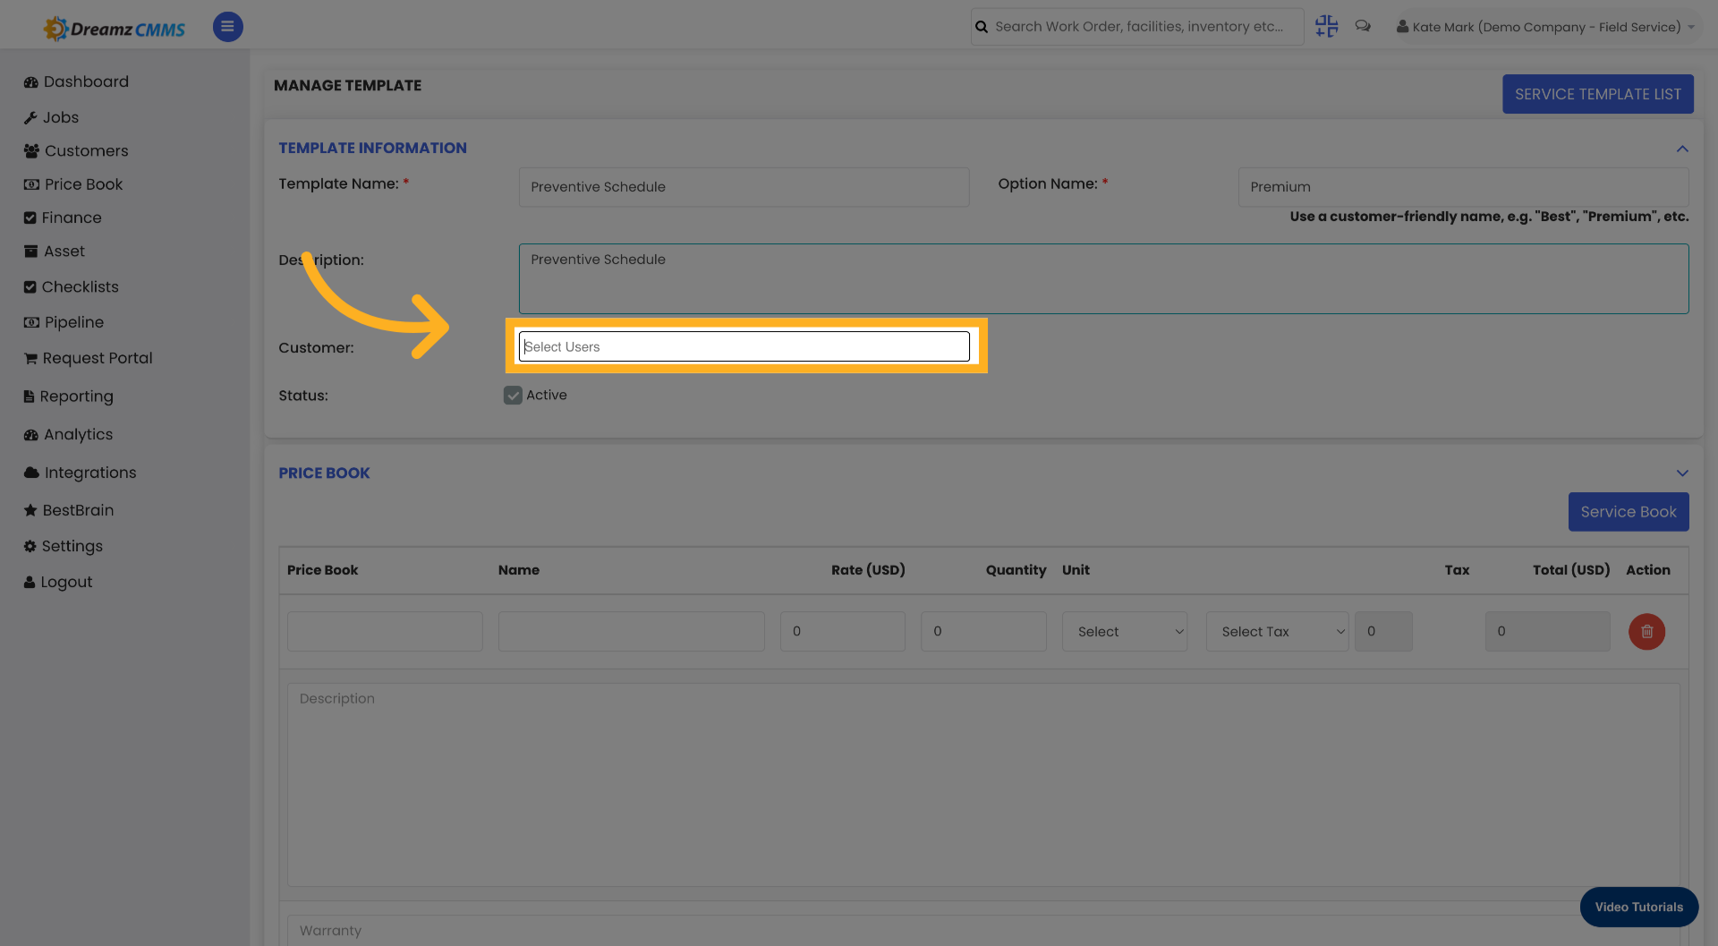The image size is (1718, 946).
Task: Click the Service Template List button
Action: click(x=1597, y=94)
